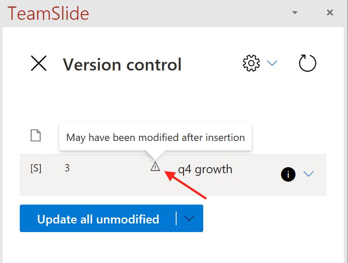
Task: Click the Version control heading
Action: coord(122,64)
